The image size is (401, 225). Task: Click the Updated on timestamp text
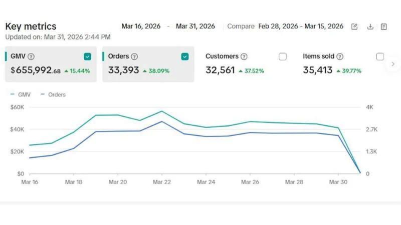click(x=58, y=37)
